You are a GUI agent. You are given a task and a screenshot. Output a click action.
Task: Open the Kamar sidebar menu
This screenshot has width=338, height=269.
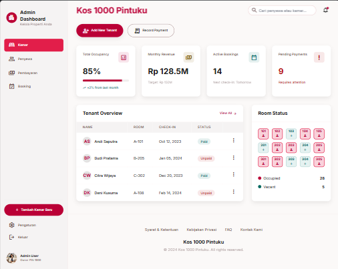coord(34,45)
